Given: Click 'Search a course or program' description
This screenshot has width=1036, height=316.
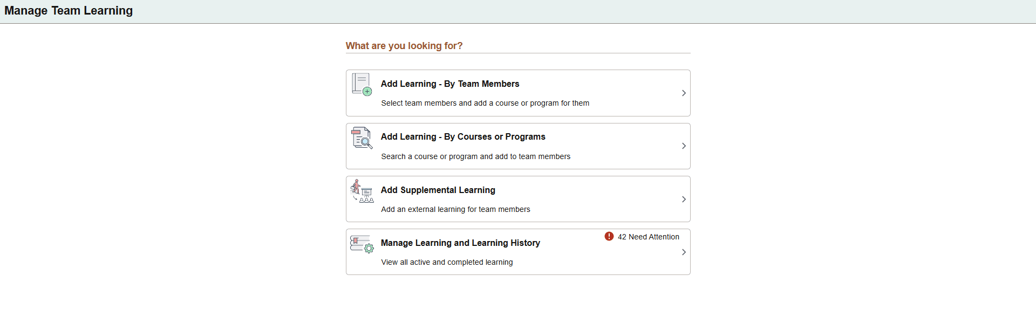Looking at the screenshot, I should [x=476, y=156].
